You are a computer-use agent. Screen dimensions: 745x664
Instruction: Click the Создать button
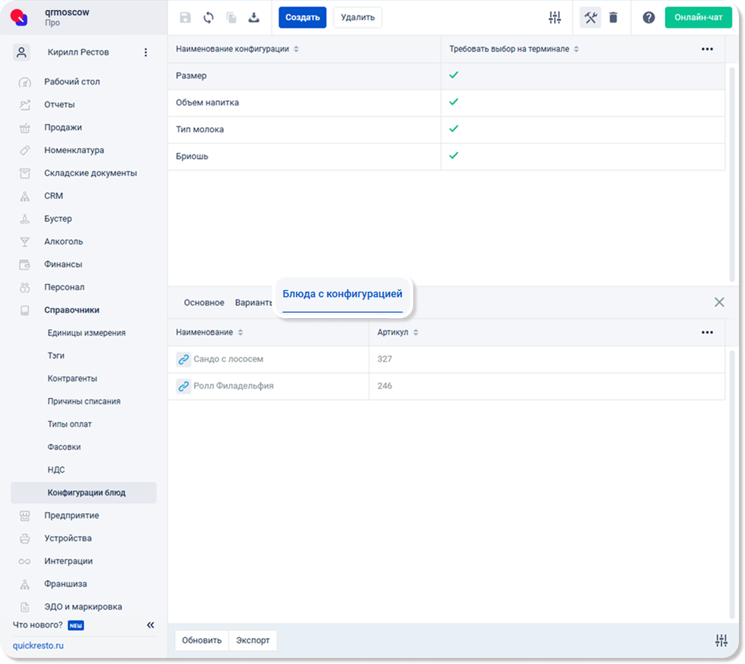[x=302, y=17]
